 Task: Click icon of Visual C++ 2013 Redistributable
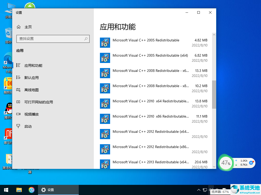105,164
